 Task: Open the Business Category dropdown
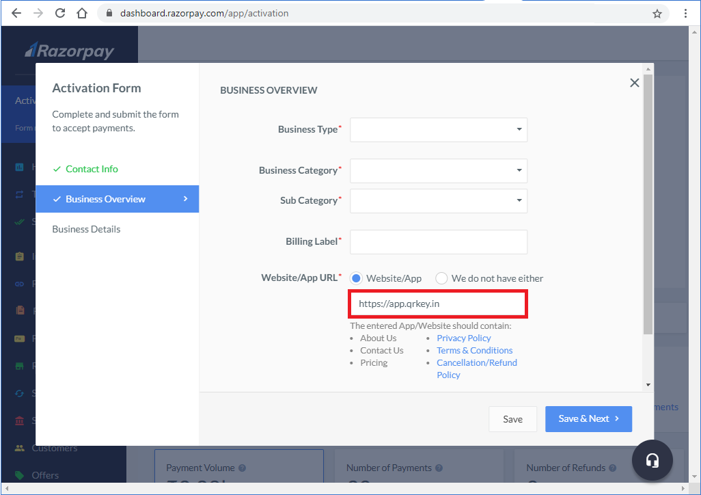(438, 170)
